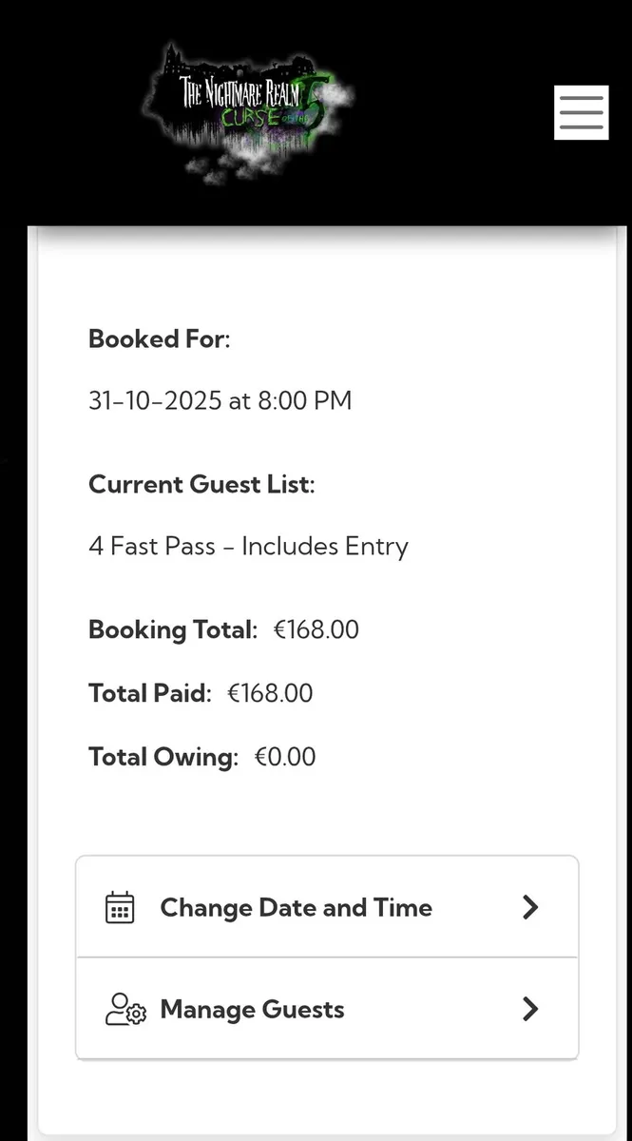Expand the Manage Guests chevron arrow

(530, 1009)
